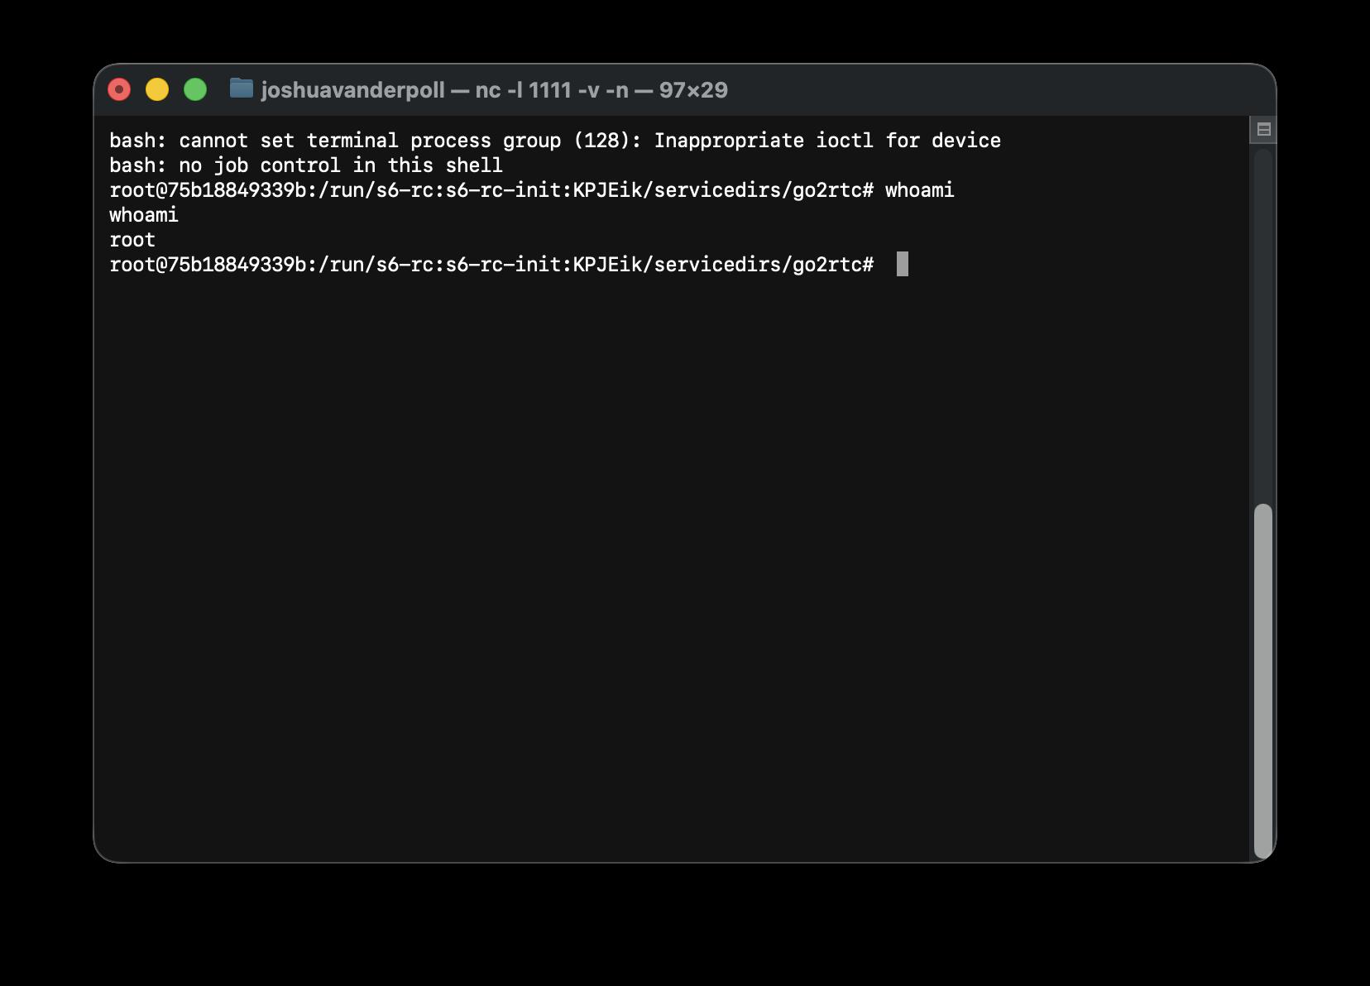Zoom the window using the green button

(x=195, y=89)
